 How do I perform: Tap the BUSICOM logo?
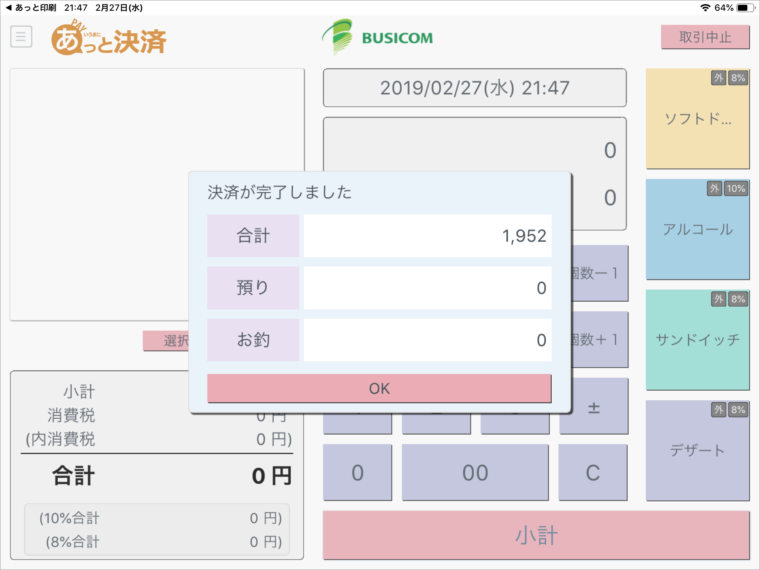(x=377, y=37)
